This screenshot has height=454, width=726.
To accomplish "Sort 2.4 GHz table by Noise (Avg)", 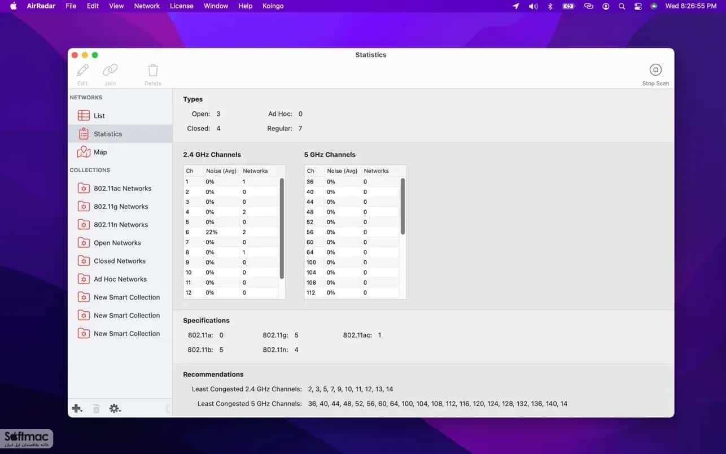I will 221,171.
